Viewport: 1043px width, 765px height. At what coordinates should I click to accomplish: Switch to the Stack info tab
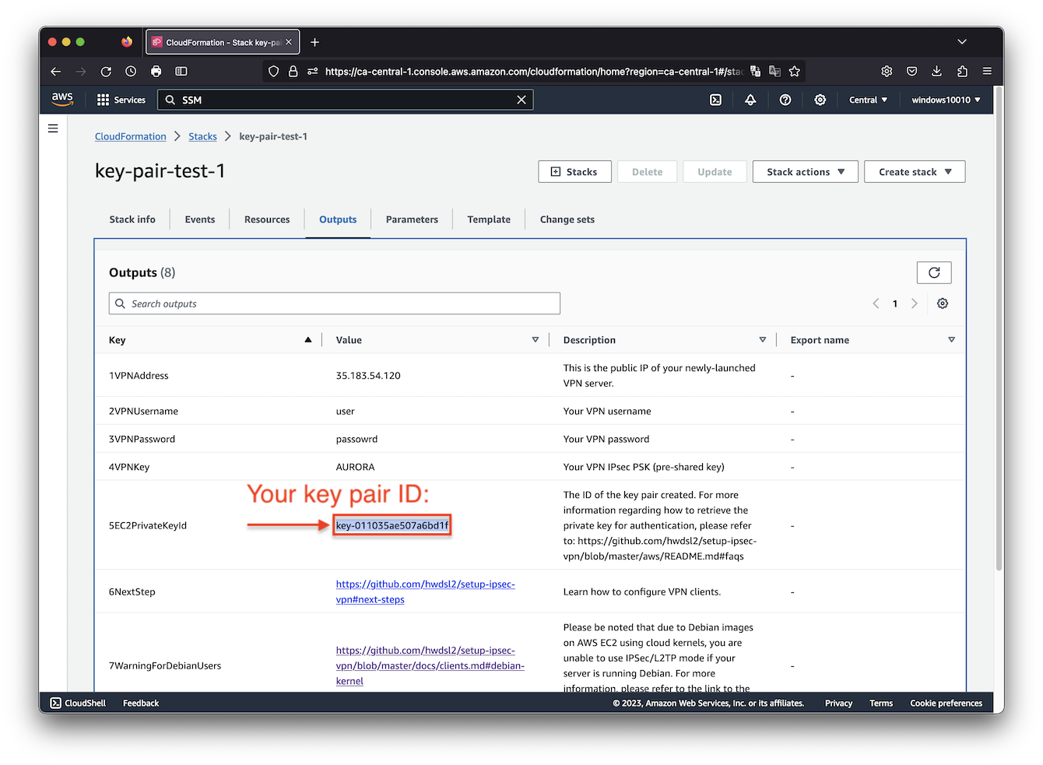(x=132, y=219)
